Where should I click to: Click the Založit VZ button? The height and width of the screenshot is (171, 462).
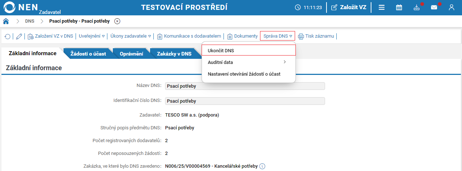click(349, 7)
